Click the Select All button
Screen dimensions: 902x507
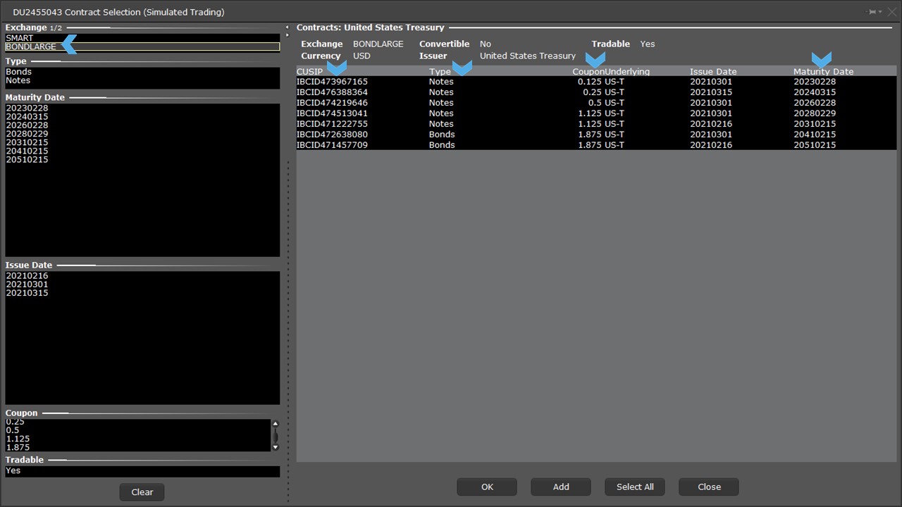(x=635, y=487)
